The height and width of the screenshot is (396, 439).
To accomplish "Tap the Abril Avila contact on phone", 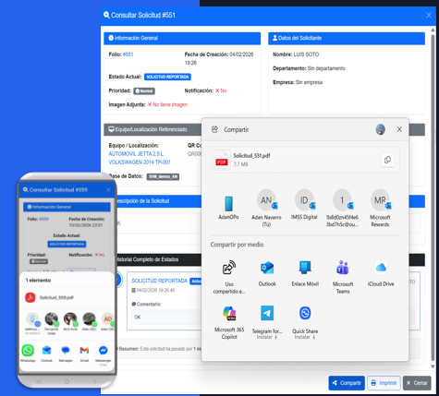I will coord(70,322).
